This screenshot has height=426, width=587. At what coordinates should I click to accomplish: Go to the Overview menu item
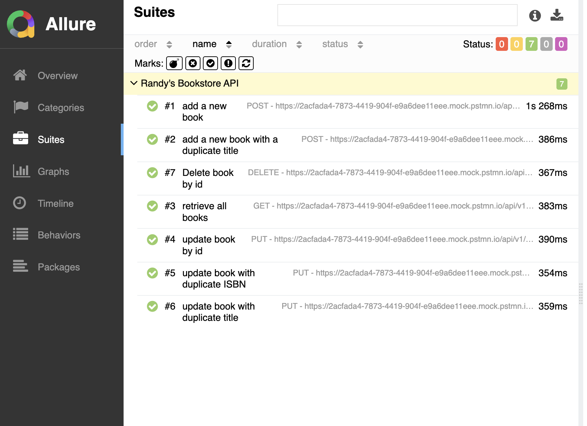tap(58, 76)
